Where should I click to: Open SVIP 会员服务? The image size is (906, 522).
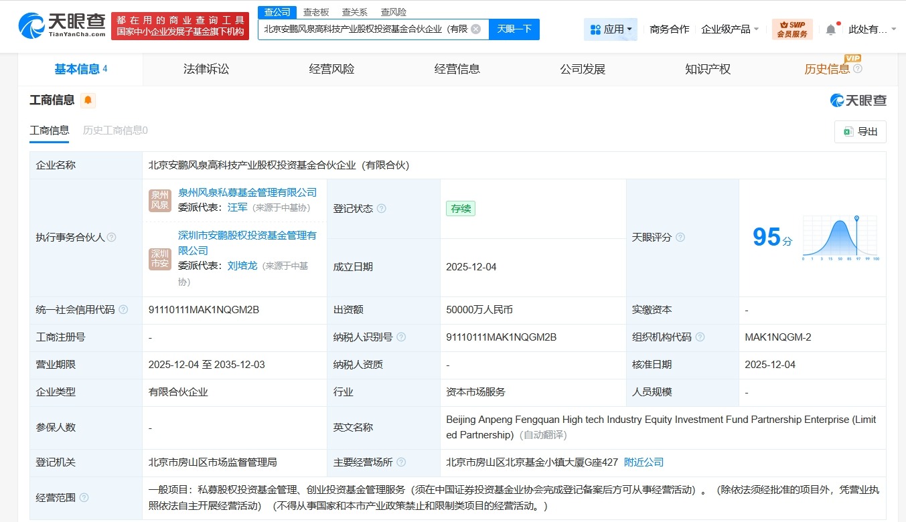coord(792,29)
